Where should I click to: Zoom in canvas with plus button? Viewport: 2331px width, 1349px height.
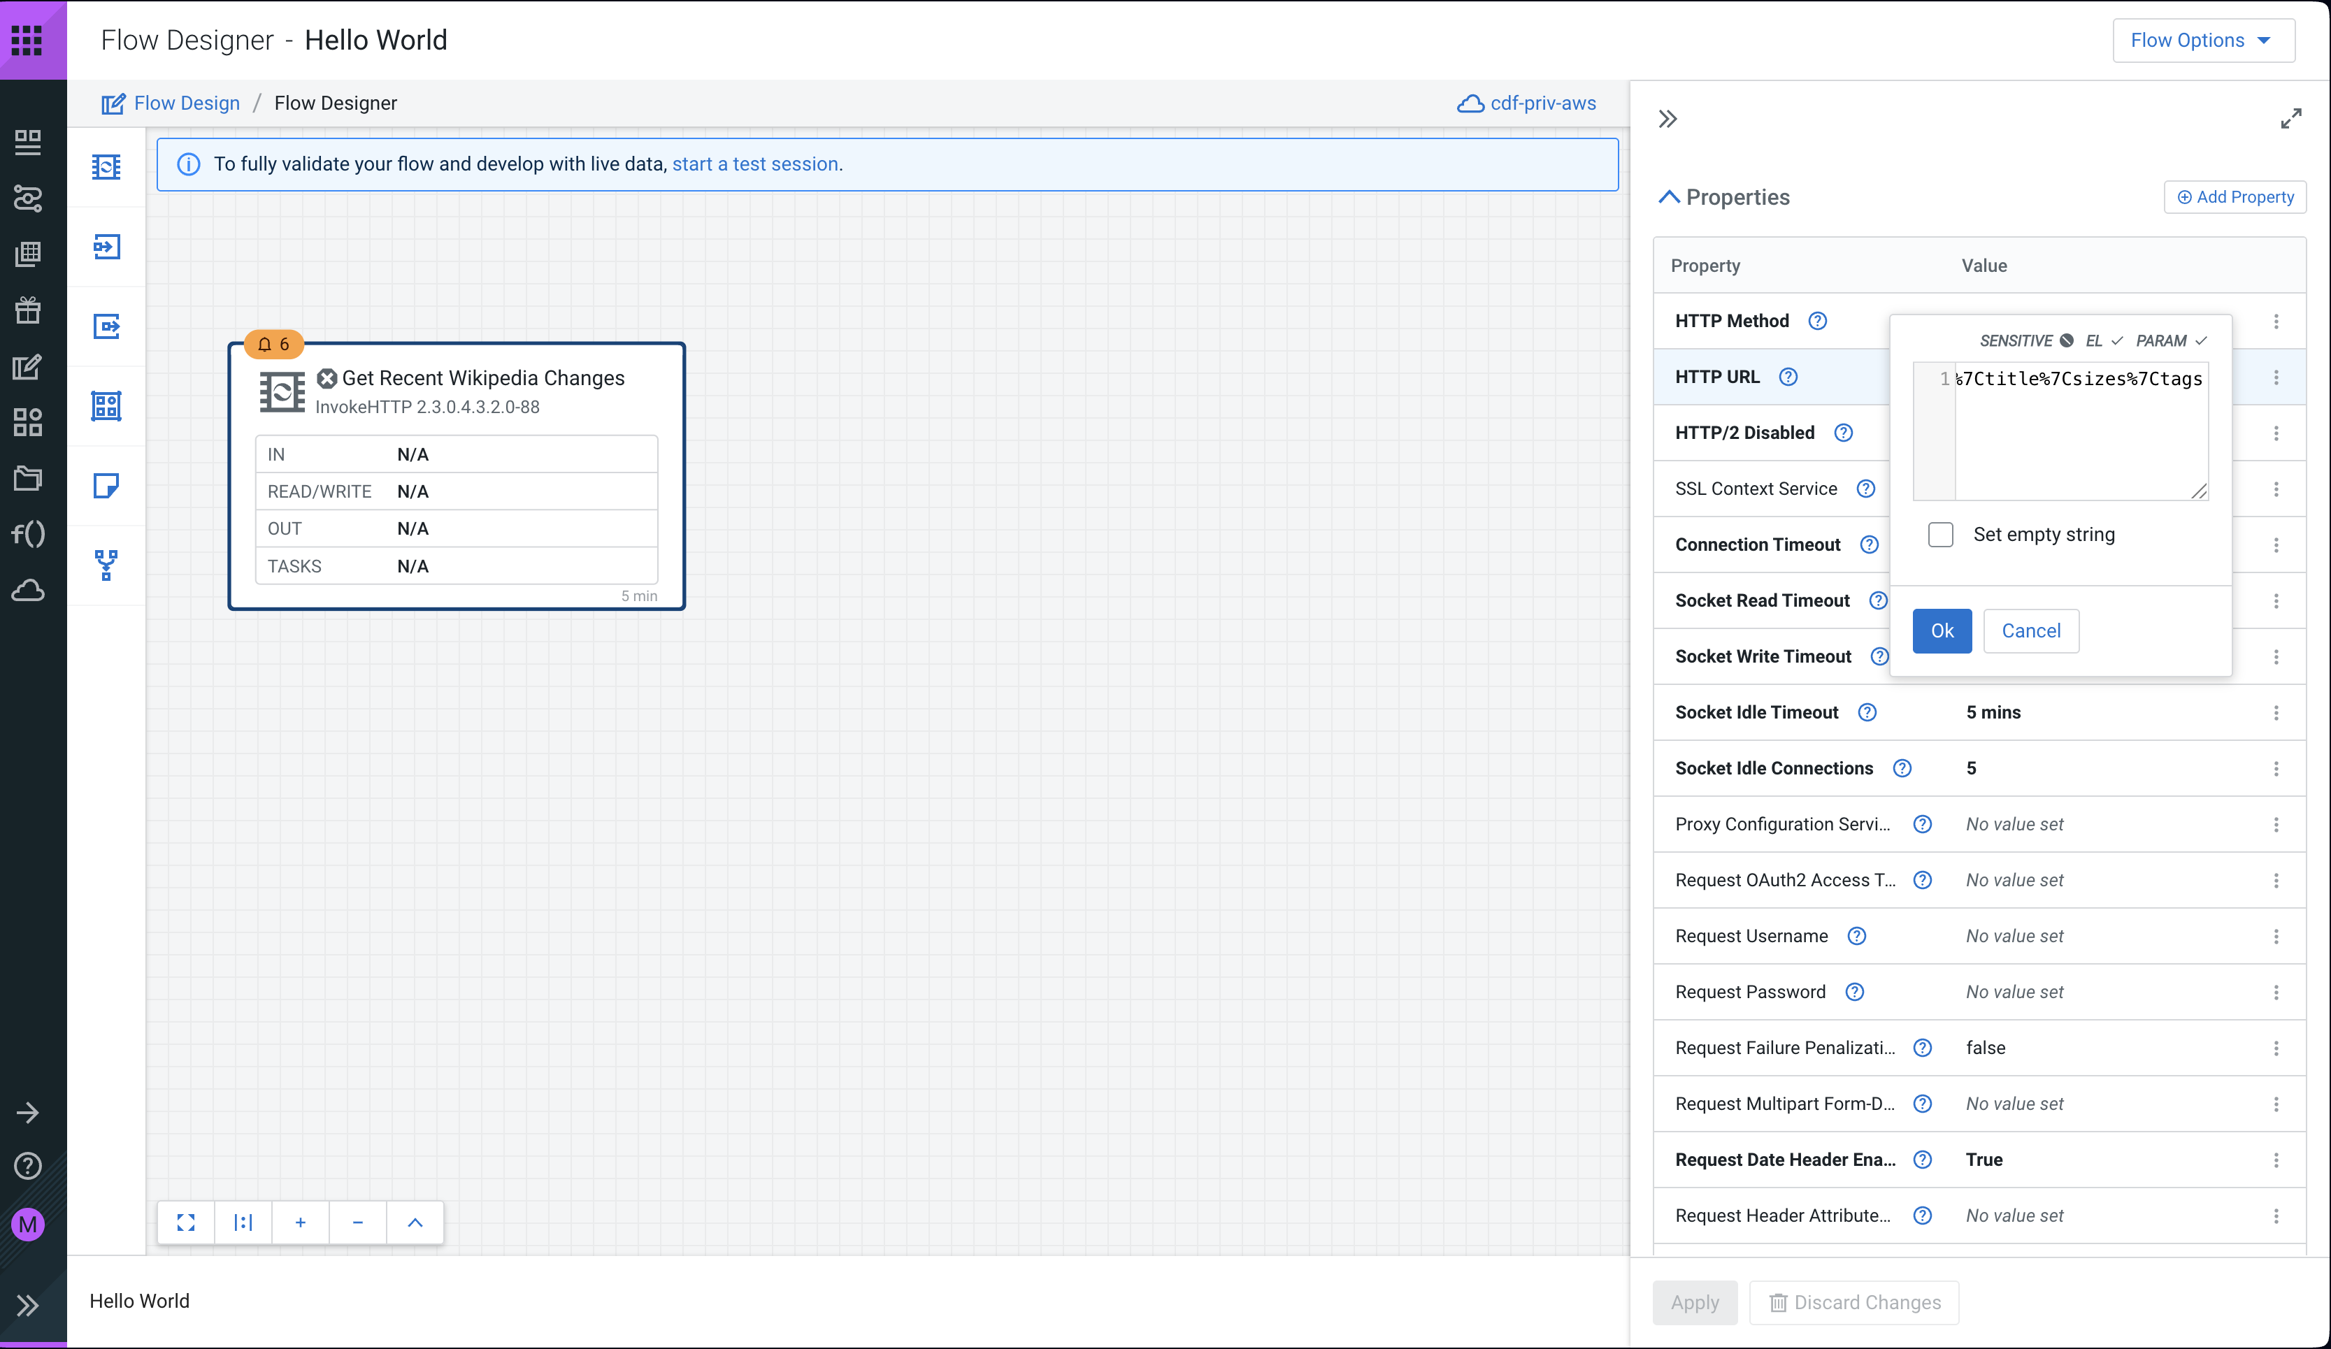[x=301, y=1222]
